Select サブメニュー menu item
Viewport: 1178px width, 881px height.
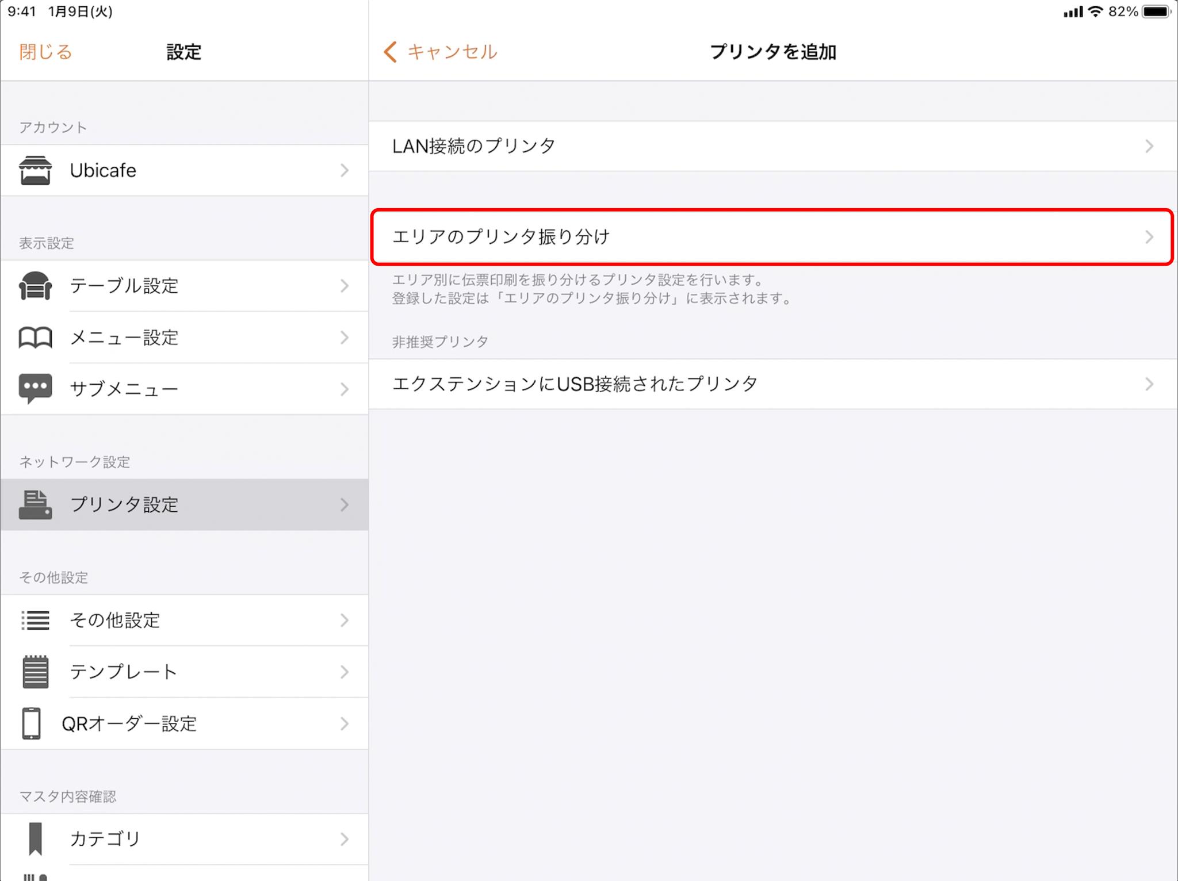tap(184, 389)
